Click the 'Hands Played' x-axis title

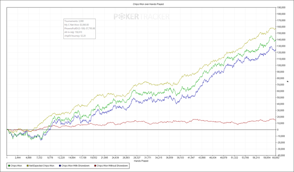(x=141, y=161)
